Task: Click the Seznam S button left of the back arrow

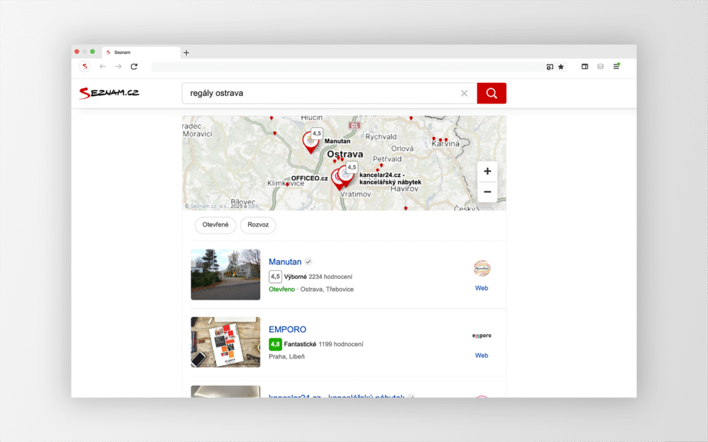Action: (x=84, y=67)
